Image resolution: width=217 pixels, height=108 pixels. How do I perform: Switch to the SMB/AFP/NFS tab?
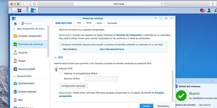coord(63,23)
